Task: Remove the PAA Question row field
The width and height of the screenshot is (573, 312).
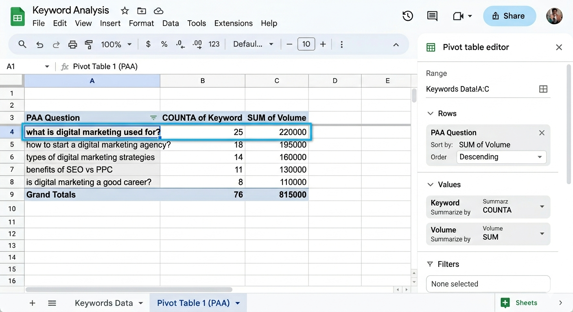Action: [542, 132]
